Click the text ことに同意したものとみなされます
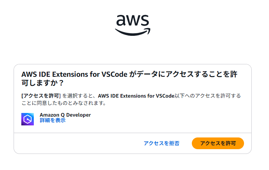 click(64, 103)
